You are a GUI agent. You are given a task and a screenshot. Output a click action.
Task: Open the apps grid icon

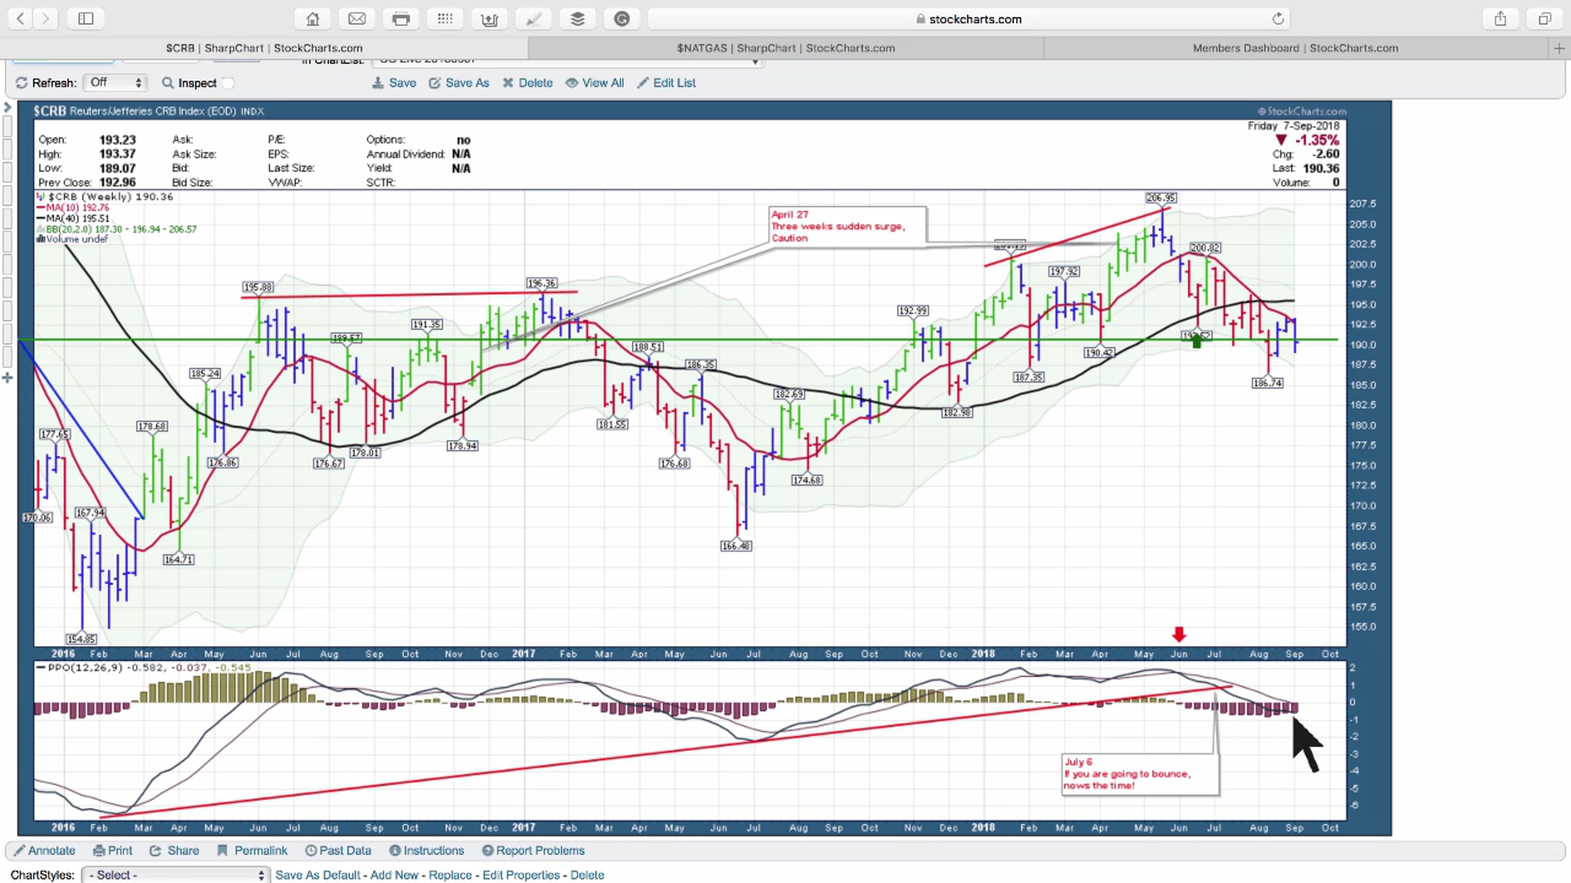pos(445,19)
